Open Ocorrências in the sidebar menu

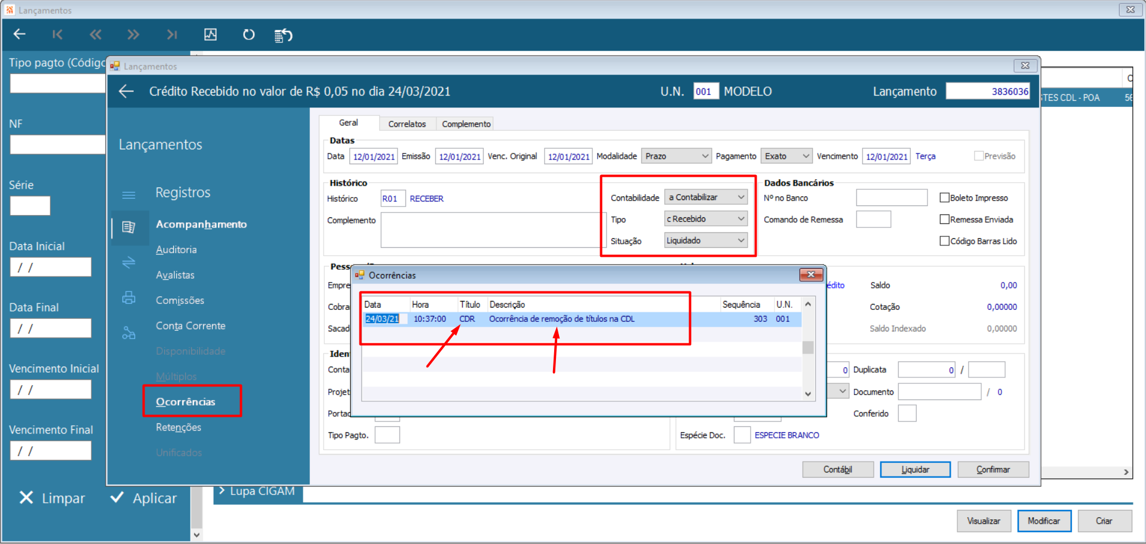coord(186,402)
